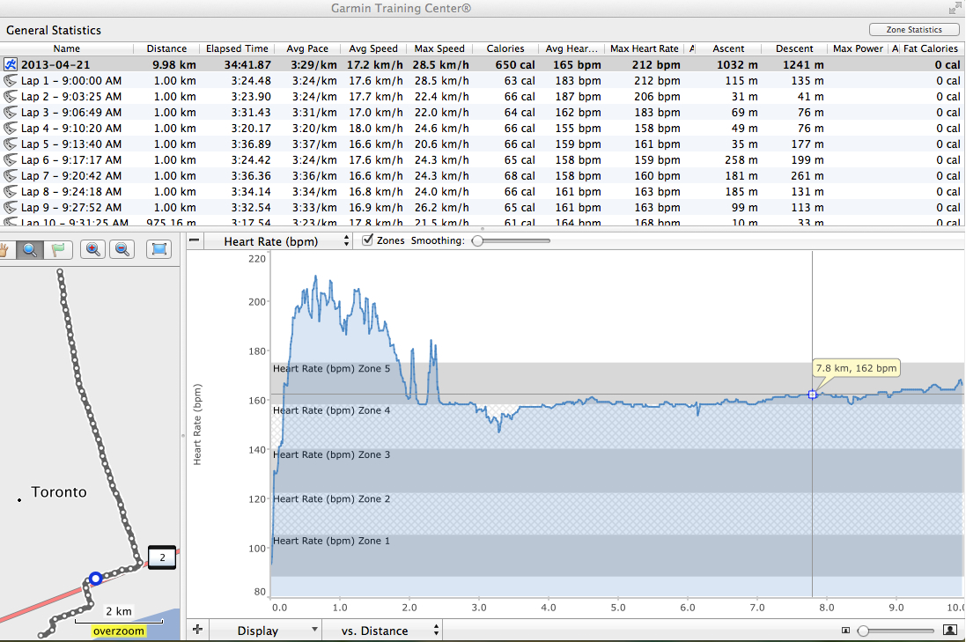Click the large chart size icon
This screenshot has width=966, height=642.
950,631
